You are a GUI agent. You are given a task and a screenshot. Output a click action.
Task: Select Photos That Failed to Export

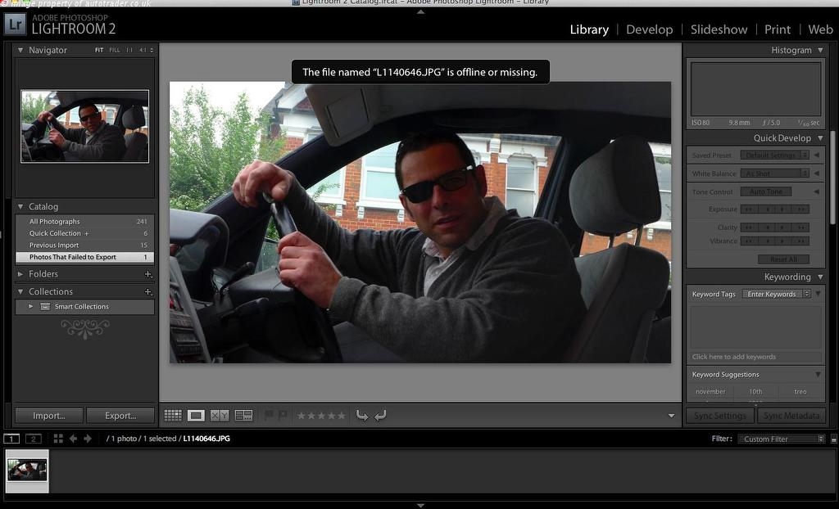click(84, 257)
